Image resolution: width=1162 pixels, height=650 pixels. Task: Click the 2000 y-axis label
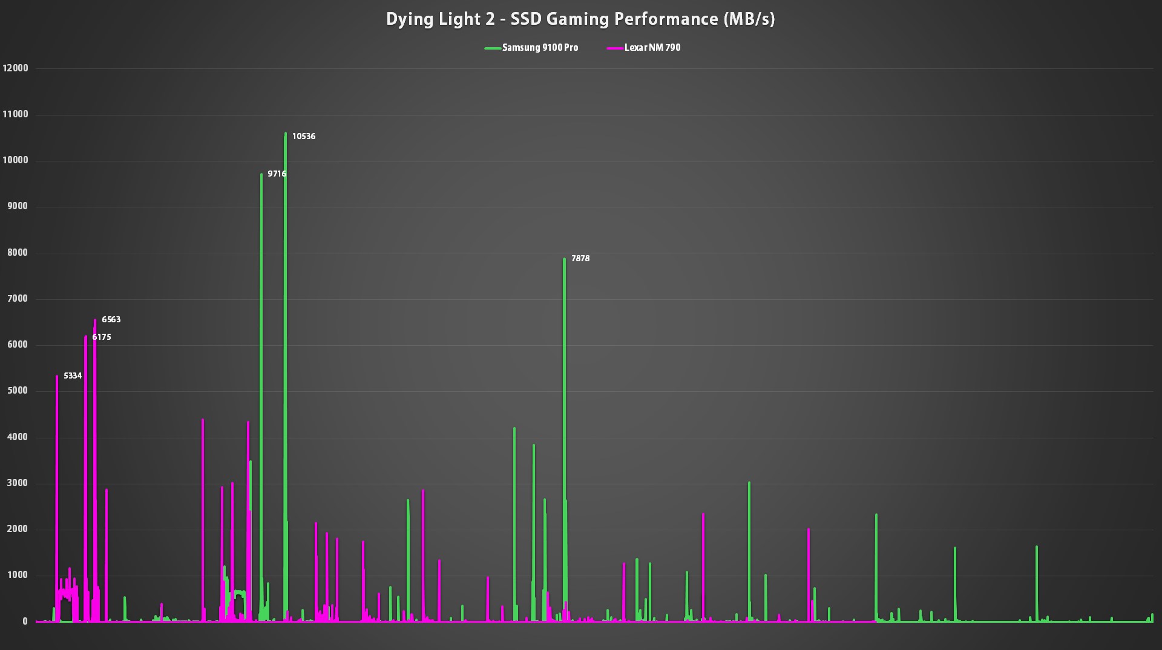coord(18,529)
